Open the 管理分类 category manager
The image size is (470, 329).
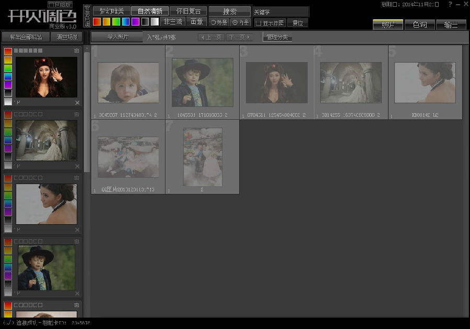point(277,38)
